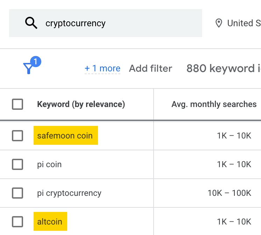Click the search magnifier icon
261x235 pixels.
point(31,23)
